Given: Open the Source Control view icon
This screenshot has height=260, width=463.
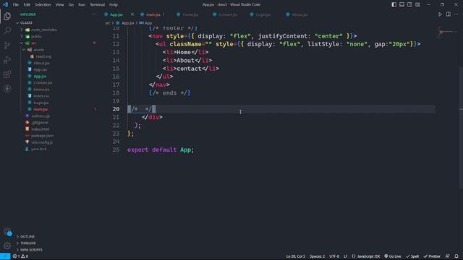Looking at the screenshot, I should point(7,45).
